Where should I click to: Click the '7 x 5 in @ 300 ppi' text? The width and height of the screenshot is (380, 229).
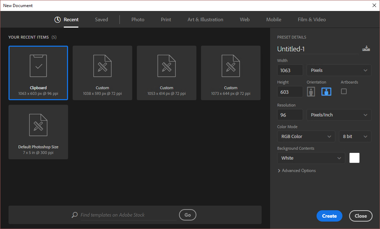pos(38,153)
